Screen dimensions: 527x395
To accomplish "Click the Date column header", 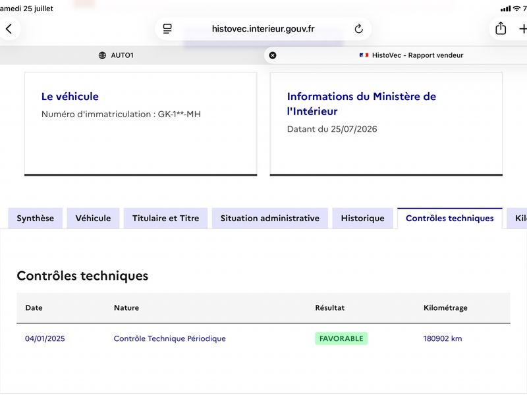I will tap(34, 308).
